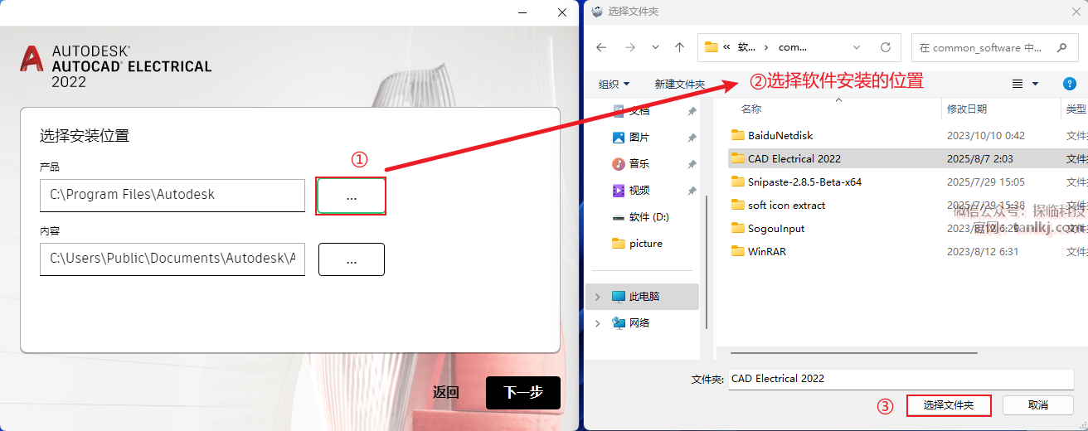Go back with the 返回 link
This screenshot has width=1088, height=431.
click(x=446, y=393)
